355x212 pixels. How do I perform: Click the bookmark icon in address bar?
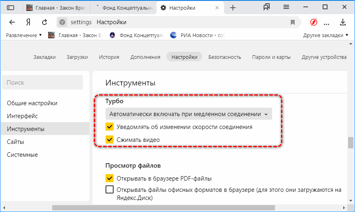(293, 22)
